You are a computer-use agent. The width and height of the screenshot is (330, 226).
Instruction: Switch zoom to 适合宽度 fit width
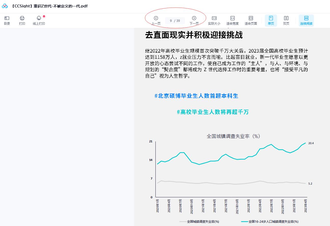pos(233,20)
